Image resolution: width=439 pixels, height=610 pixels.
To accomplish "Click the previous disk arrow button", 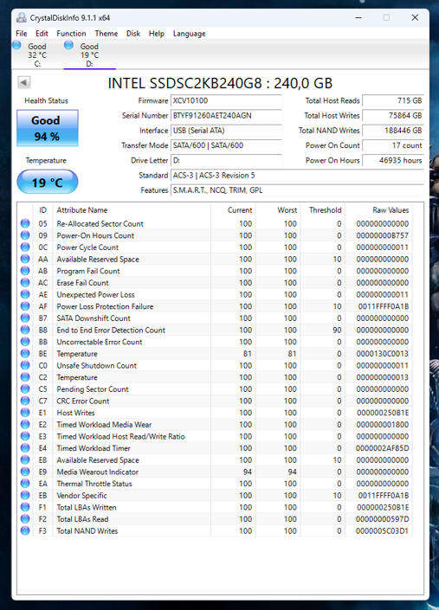I will pos(24,82).
